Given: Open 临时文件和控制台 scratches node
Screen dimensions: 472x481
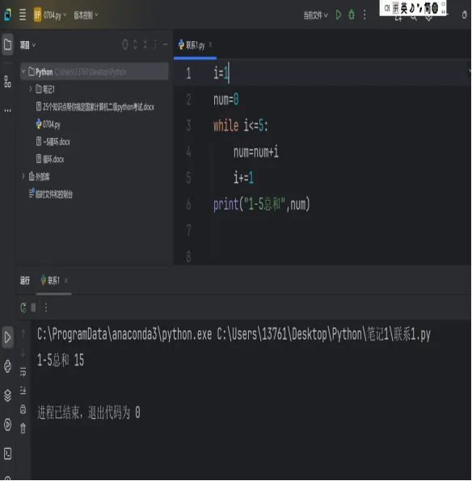Looking at the screenshot, I should (51, 194).
